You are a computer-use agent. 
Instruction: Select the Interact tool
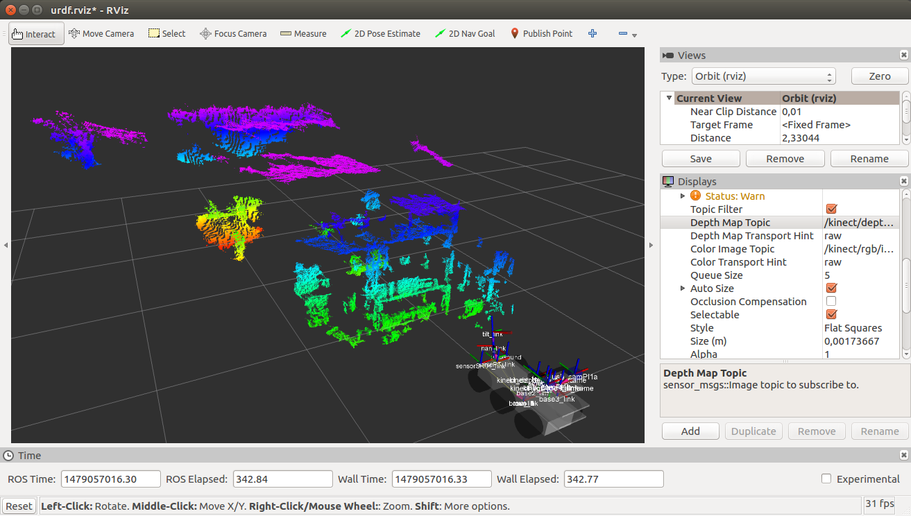[x=34, y=34]
